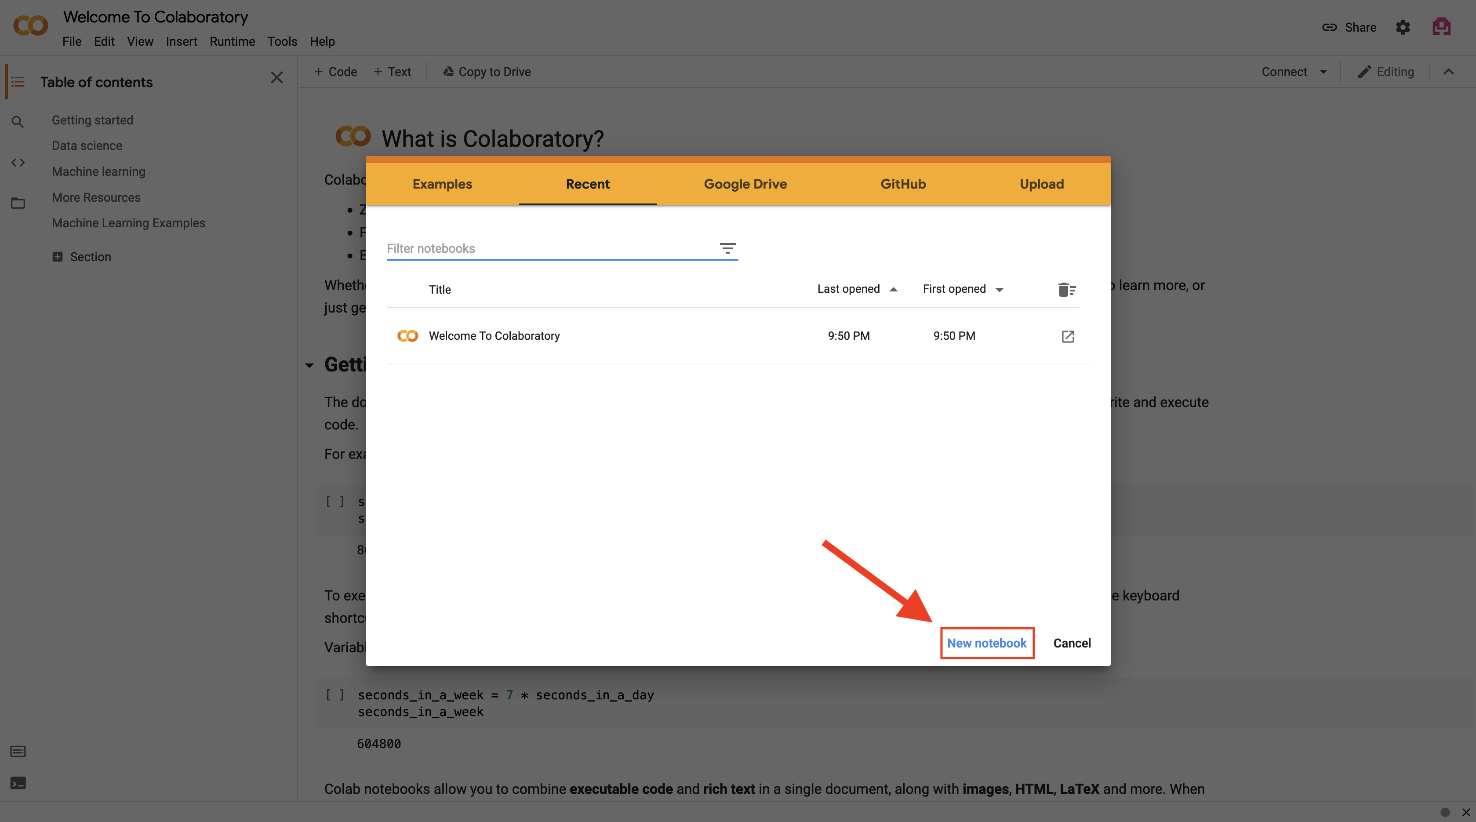Open the Files folder icon in sidebar

coord(18,203)
